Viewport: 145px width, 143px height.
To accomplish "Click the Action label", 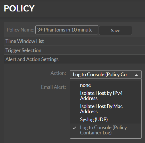I will pyautogui.click(x=58, y=73).
